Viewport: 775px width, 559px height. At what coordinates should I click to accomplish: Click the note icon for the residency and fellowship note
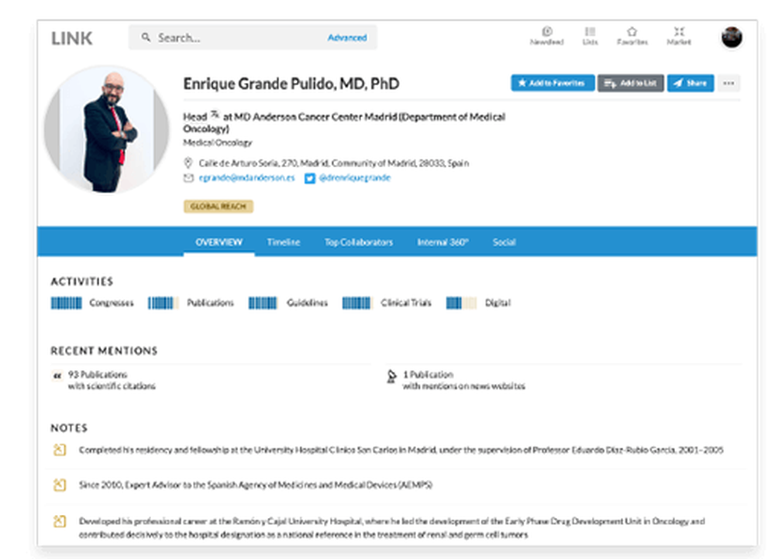point(60,450)
